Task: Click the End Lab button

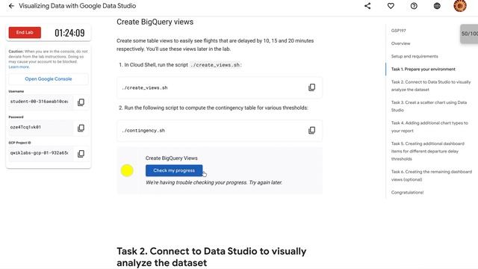Action: click(25, 33)
